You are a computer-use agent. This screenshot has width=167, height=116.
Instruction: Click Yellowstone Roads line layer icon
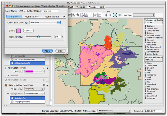[x=6, y=80]
